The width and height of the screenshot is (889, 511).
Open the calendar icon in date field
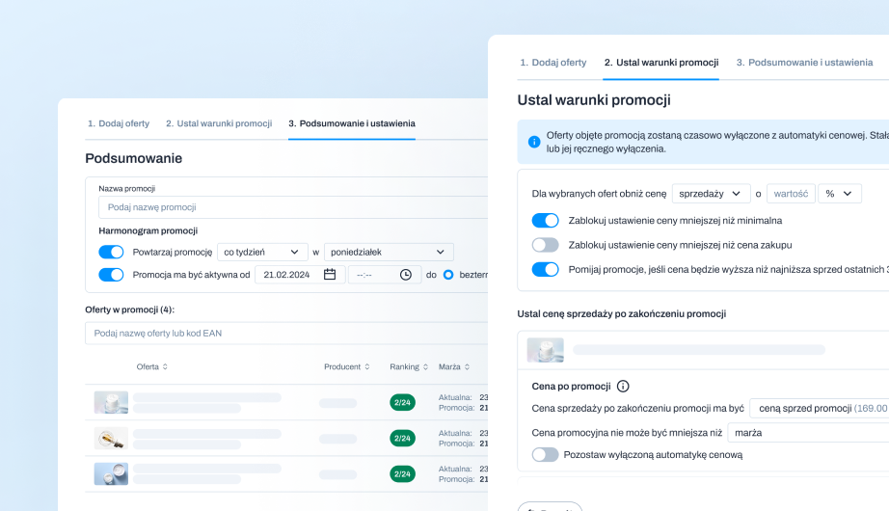[330, 275]
